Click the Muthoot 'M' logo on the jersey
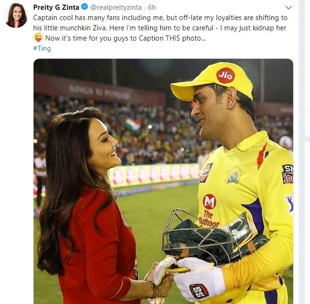 [209, 202]
